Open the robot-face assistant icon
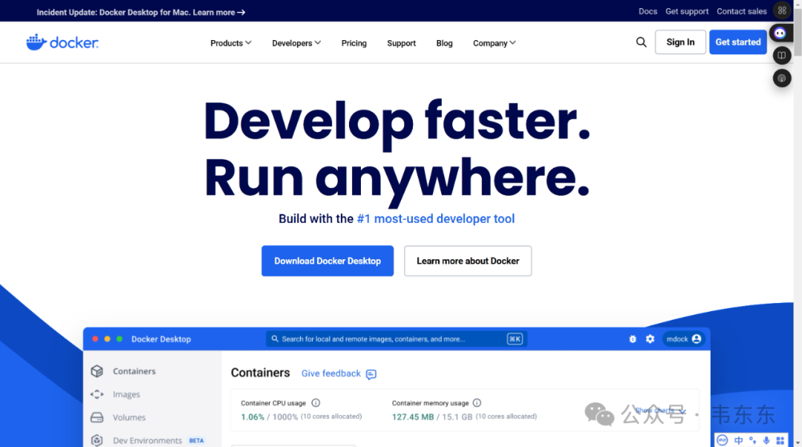This screenshot has width=802, height=447. click(x=780, y=33)
